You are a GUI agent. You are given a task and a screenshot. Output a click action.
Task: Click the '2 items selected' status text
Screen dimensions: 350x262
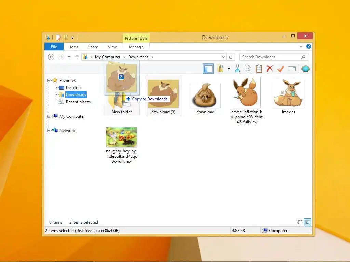tap(84, 222)
